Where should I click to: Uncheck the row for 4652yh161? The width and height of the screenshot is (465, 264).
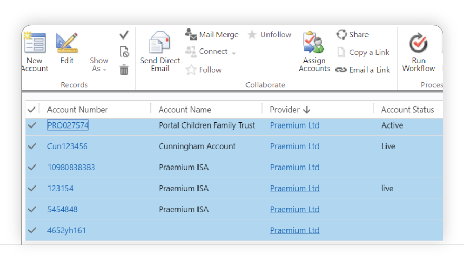tap(32, 230)
